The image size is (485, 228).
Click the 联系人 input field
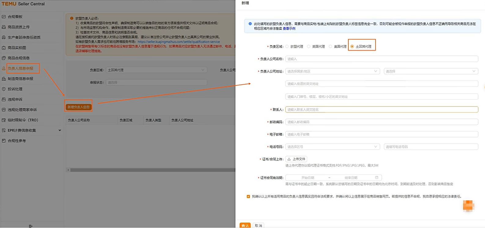tap(381, 109)
